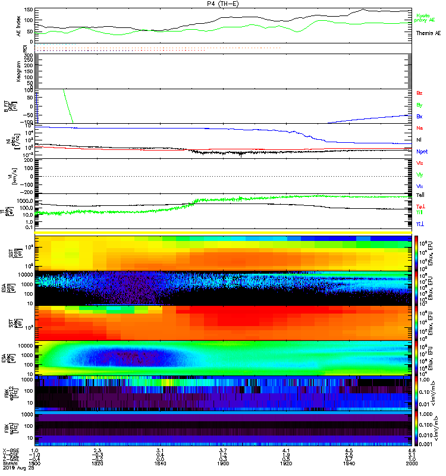Click the 'hhmm' row label
Viewport: 446px width, 476px height.
tap(10, 464)
